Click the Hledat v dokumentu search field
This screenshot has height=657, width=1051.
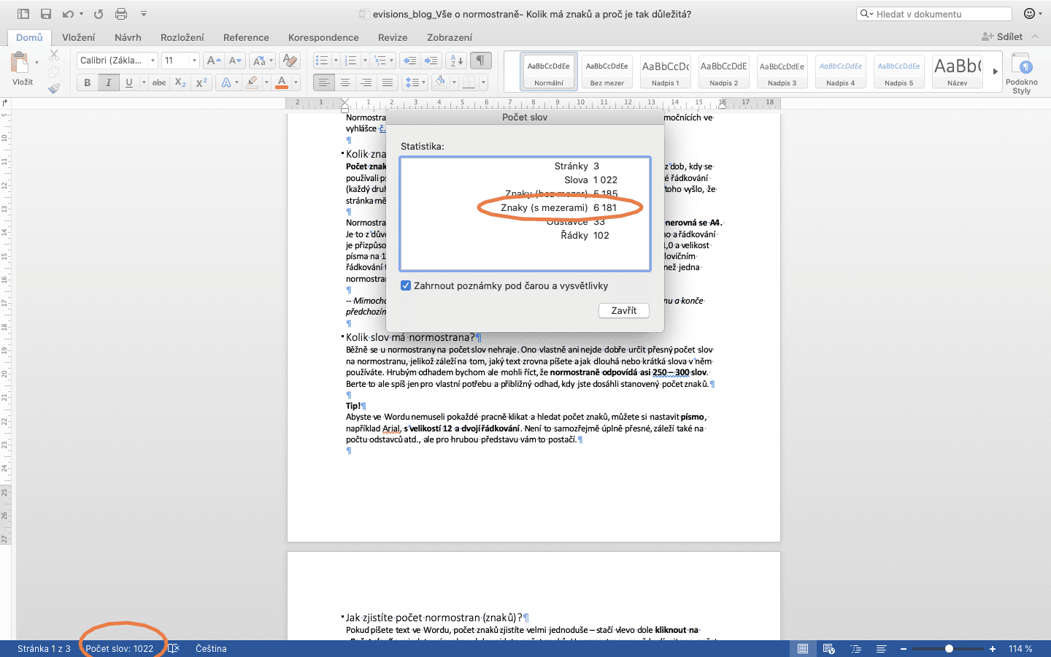coord(942,14)
